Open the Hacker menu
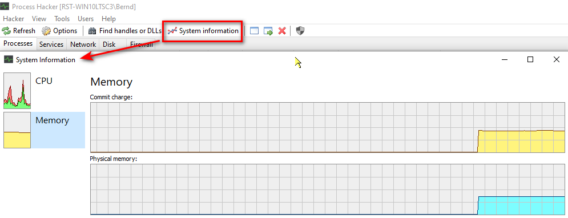This screenshot has height=218, width=568. [13, 19]
